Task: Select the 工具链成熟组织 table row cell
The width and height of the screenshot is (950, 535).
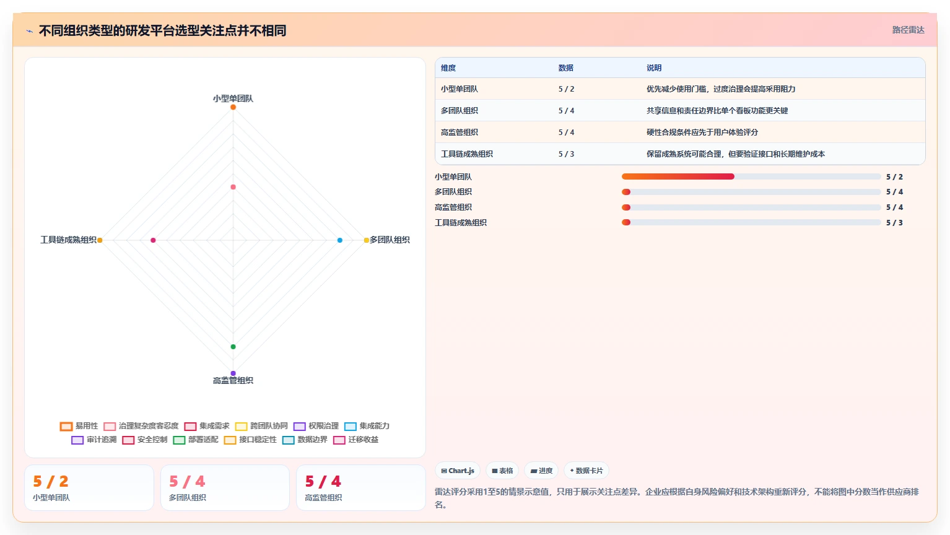Action: [x=467, y=154]
